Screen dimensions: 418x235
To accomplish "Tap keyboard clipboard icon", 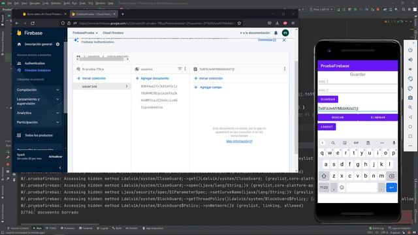I will click(x=368, y=143).
